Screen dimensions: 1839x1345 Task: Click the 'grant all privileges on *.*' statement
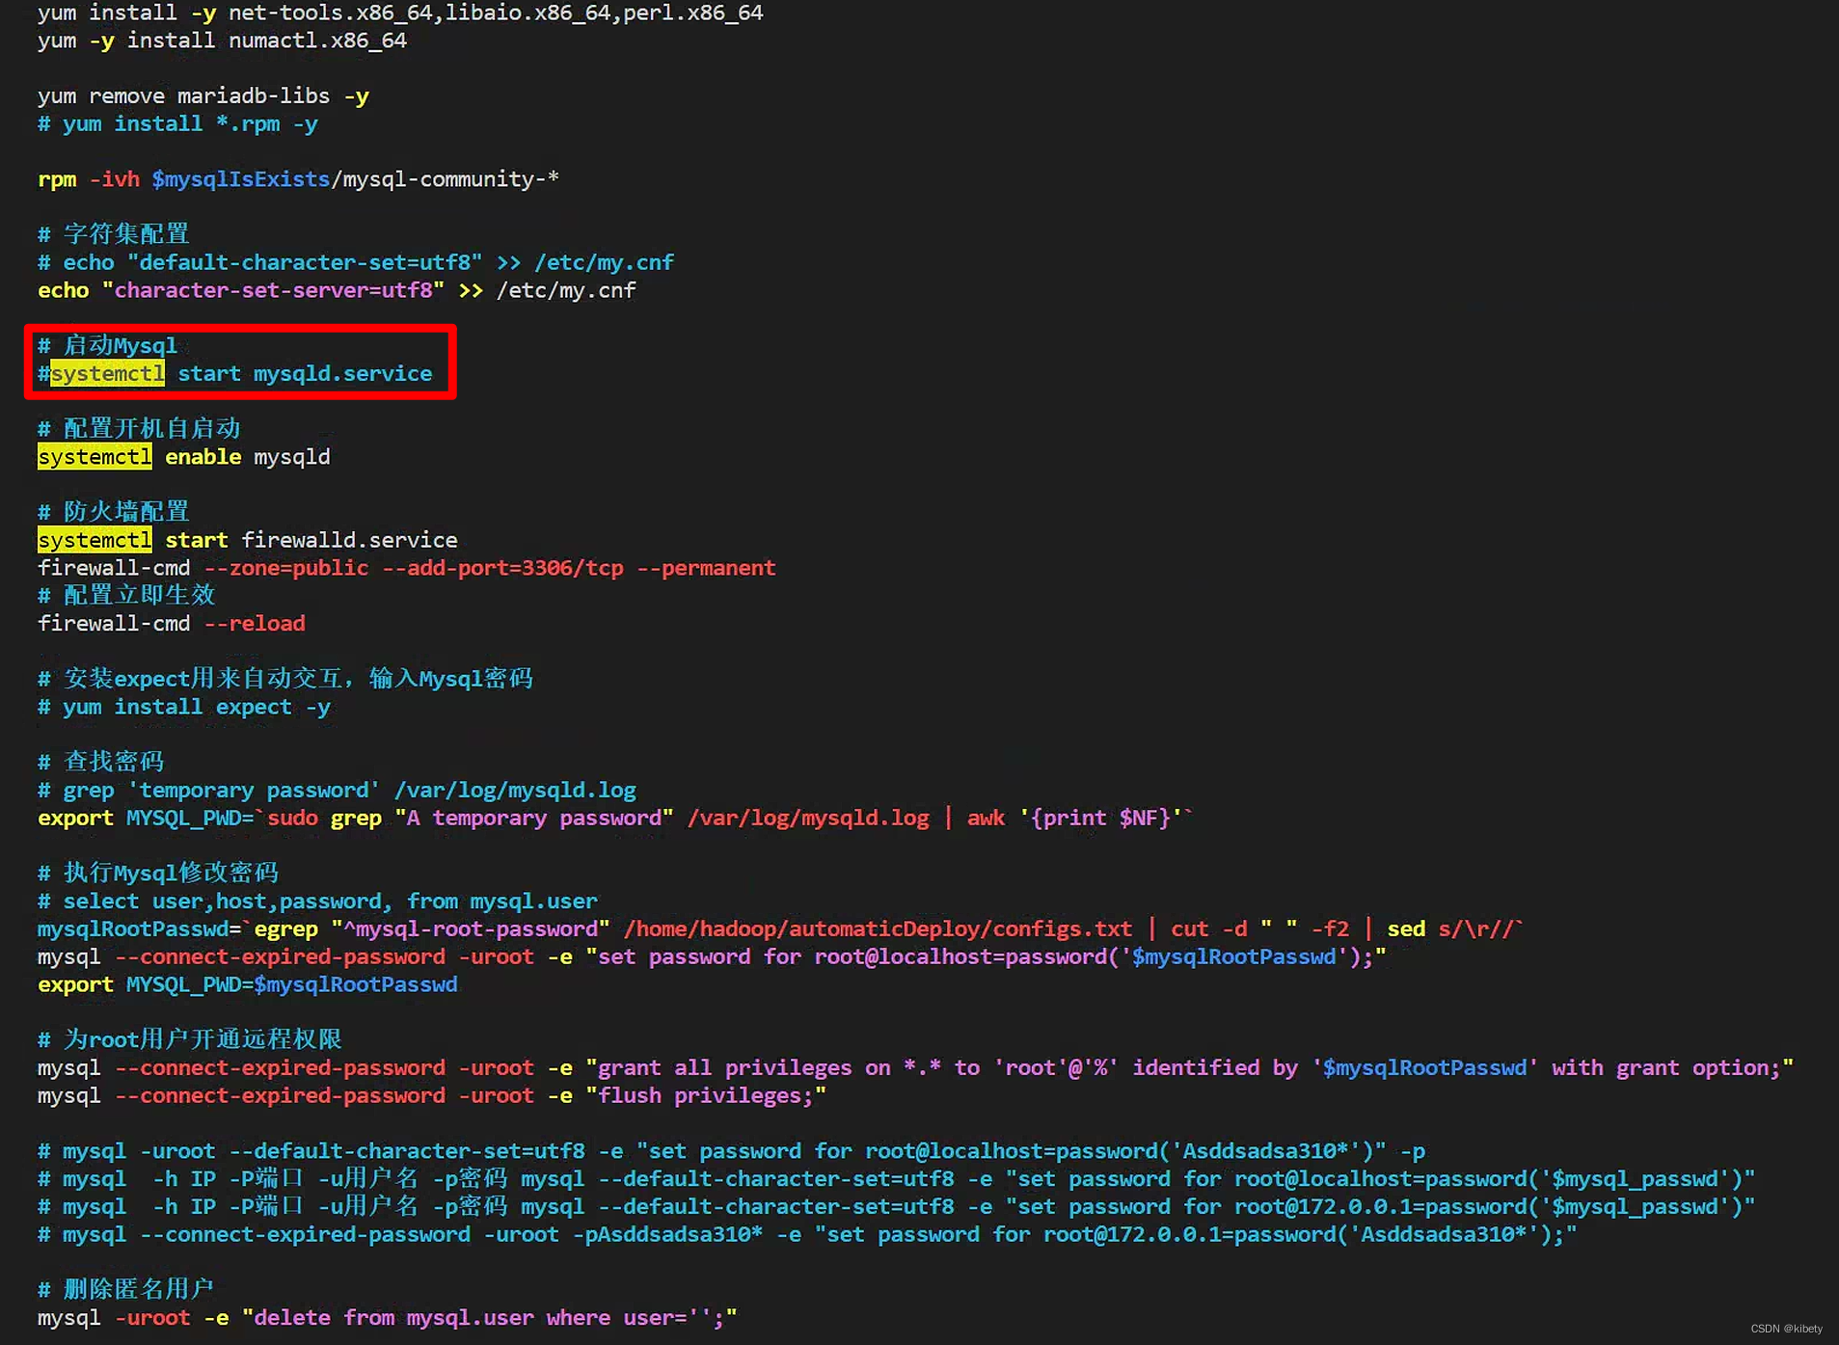click(1189, 1068)
